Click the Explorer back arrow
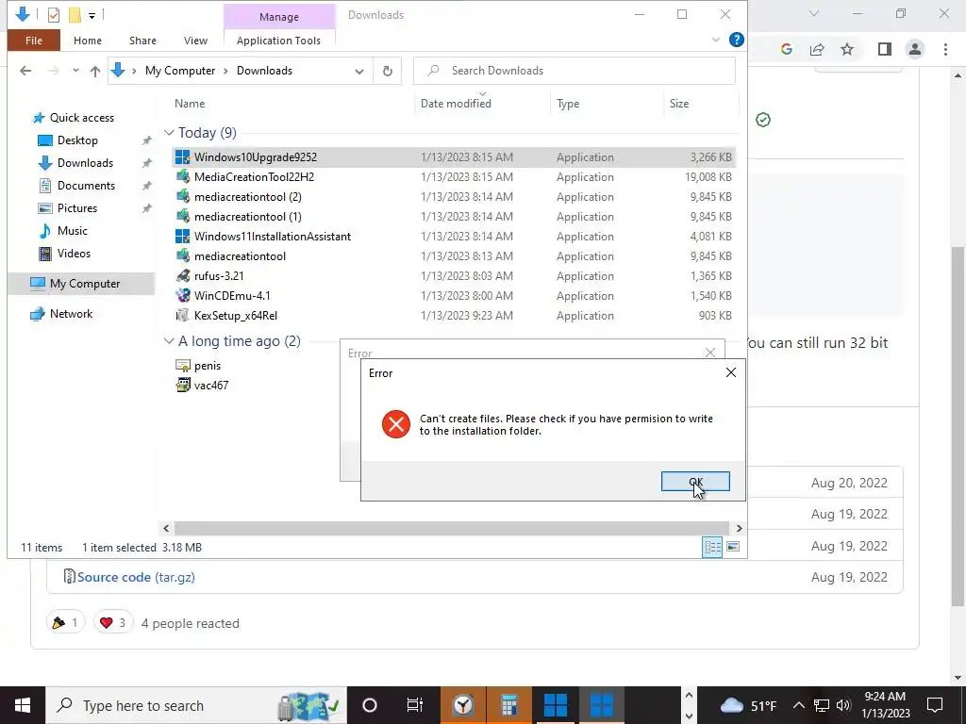 [25, 71]
